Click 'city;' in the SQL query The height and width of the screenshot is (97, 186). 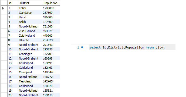coord(160,47)
